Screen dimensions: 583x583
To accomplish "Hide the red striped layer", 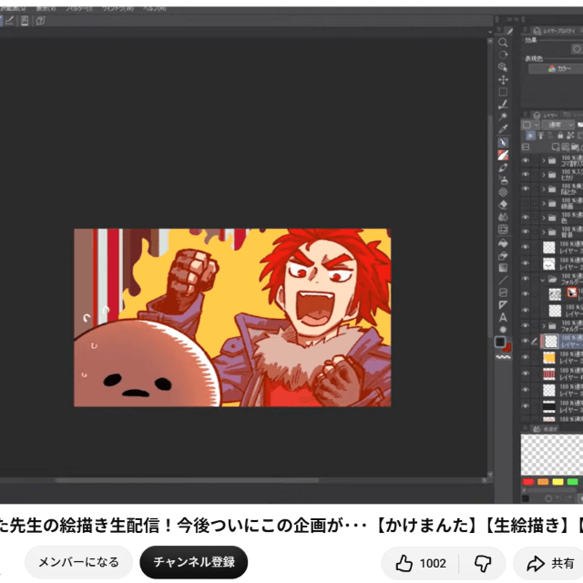I will point(526,373).
